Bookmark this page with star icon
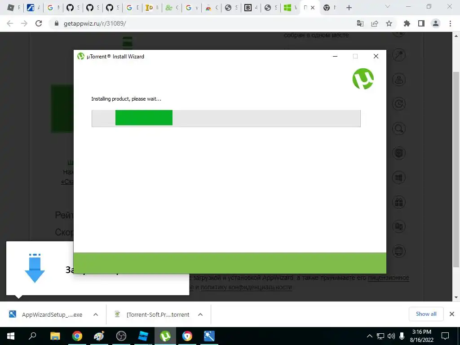This screenshot has width=460, height=345. [x=389, y=23]
